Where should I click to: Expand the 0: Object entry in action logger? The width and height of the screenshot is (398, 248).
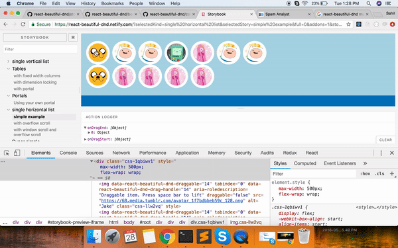click(x=89, y=132)
